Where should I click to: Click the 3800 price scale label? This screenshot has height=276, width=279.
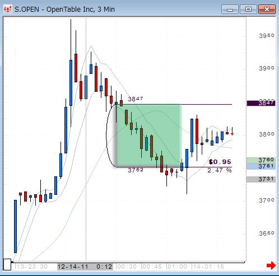click(267, 134)
